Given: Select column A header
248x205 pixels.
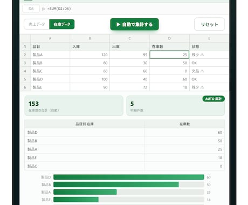Looking at the screenshot, I should tap(50, 38).
